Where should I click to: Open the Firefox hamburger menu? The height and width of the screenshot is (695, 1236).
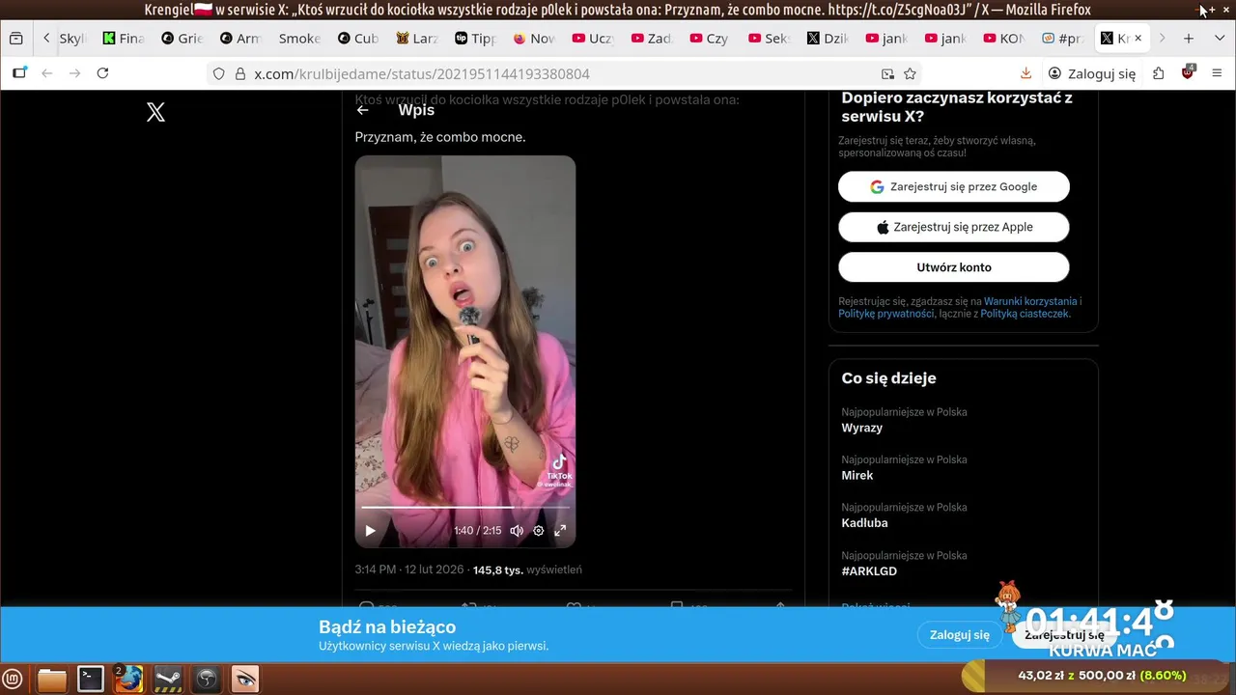click(1217, 73)
